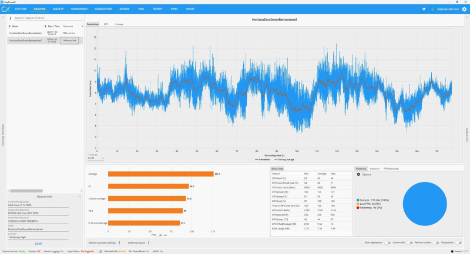Image resolution: width=470 pixels, height=254 pixels.
Task: Open Statistic parameter settings dots menu
Action: pyautogui.click(x=119, y=243)
